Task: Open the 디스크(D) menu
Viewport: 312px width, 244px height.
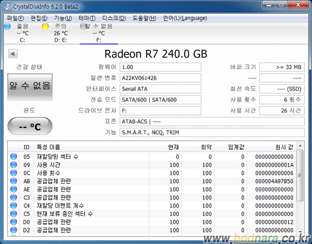Action: coord(114,18)
